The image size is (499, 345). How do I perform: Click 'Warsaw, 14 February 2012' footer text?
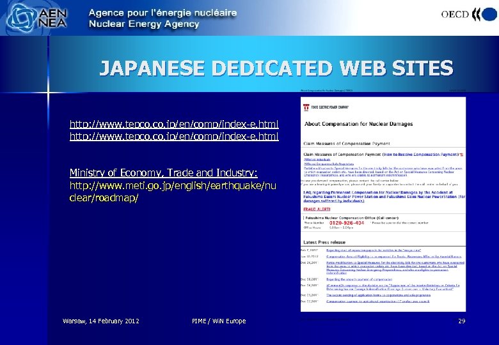click(101, 321)
